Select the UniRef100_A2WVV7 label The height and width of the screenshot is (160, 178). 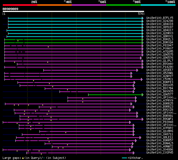[x=160, y=76]
